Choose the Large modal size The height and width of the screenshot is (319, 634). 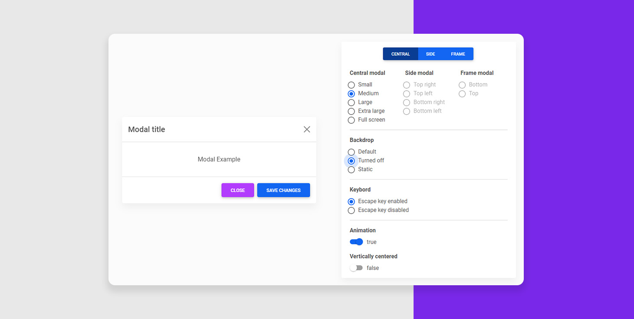(x=351, y=103)
